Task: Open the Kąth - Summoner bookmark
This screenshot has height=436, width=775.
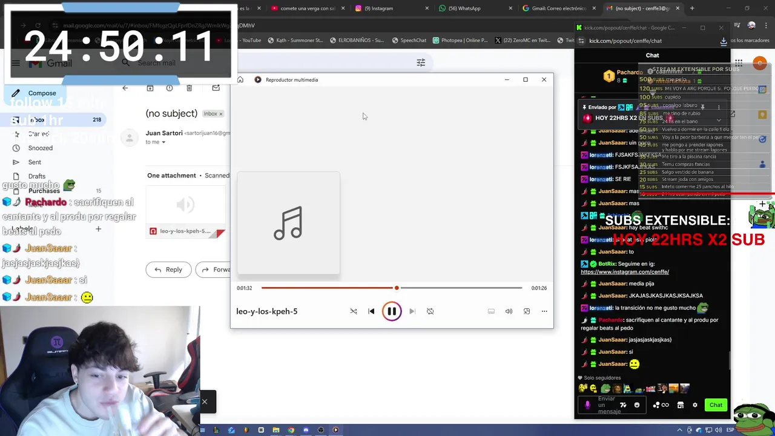Action: click(295, 41)
